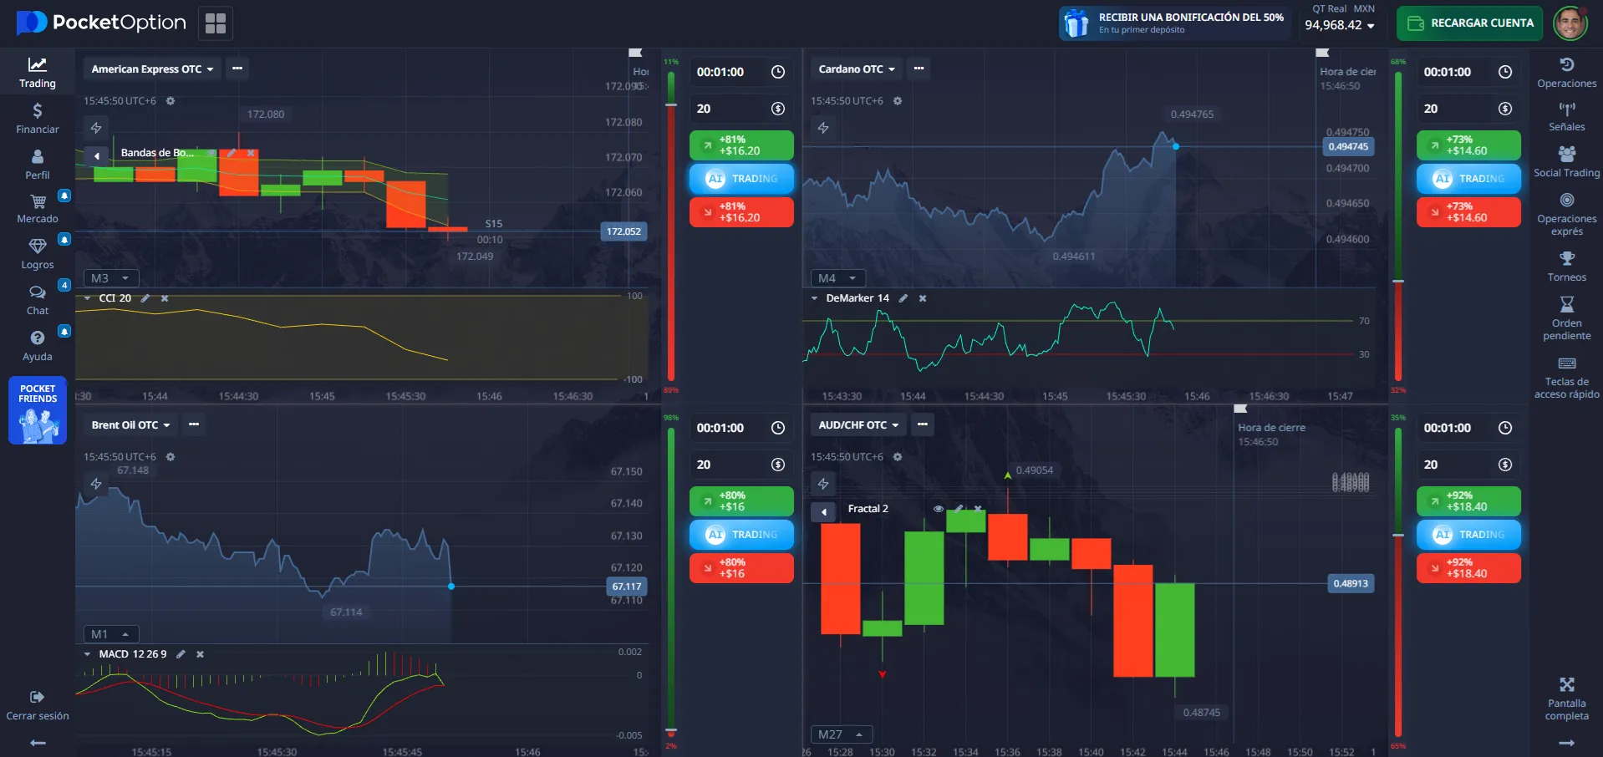Screen dimensions: 1603x757
Task: Toggle AI Trading on AUD/CHF panel
Action: pyautogui.click(x=1468, y=535)
